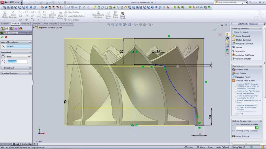This screenshot has height=149, width=266.
Task: Open Quick Snaps tool
Action: [115, 14]
